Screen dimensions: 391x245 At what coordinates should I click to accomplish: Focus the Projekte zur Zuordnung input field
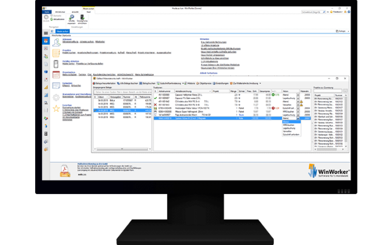click(x=328, y=91)
